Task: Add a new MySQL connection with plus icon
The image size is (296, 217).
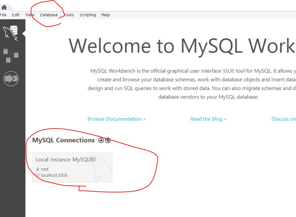Action: (101, 140)
